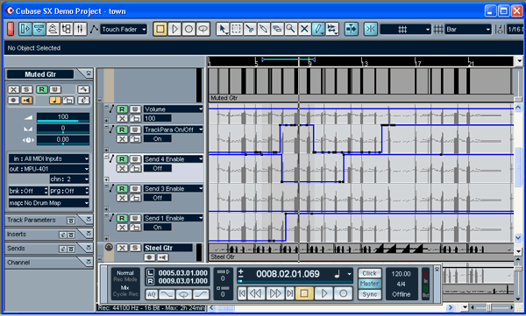Click the Show Event Infoline toolbar icon
The height and width of the screenshot is (316, 526).
[x=39, y=29]
